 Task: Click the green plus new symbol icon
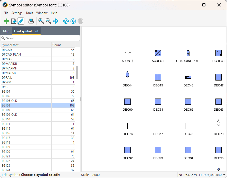point(6,21)
